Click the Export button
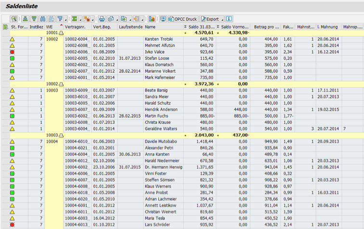This screenshot has height=229, width=364. (210, 19)
